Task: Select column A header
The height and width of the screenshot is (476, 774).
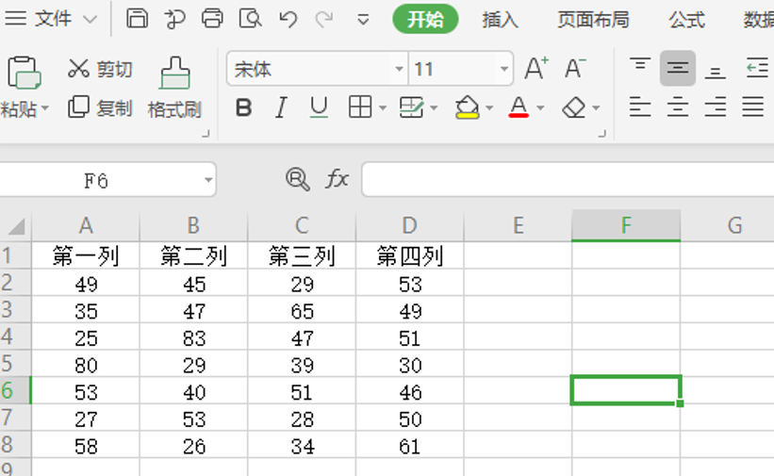Action: (86, 225)
